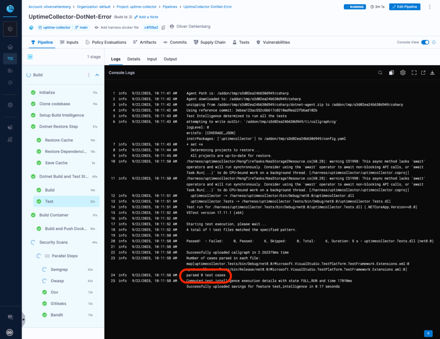
Task: Collapse the Build stage chevron
Action: [97, 75]
